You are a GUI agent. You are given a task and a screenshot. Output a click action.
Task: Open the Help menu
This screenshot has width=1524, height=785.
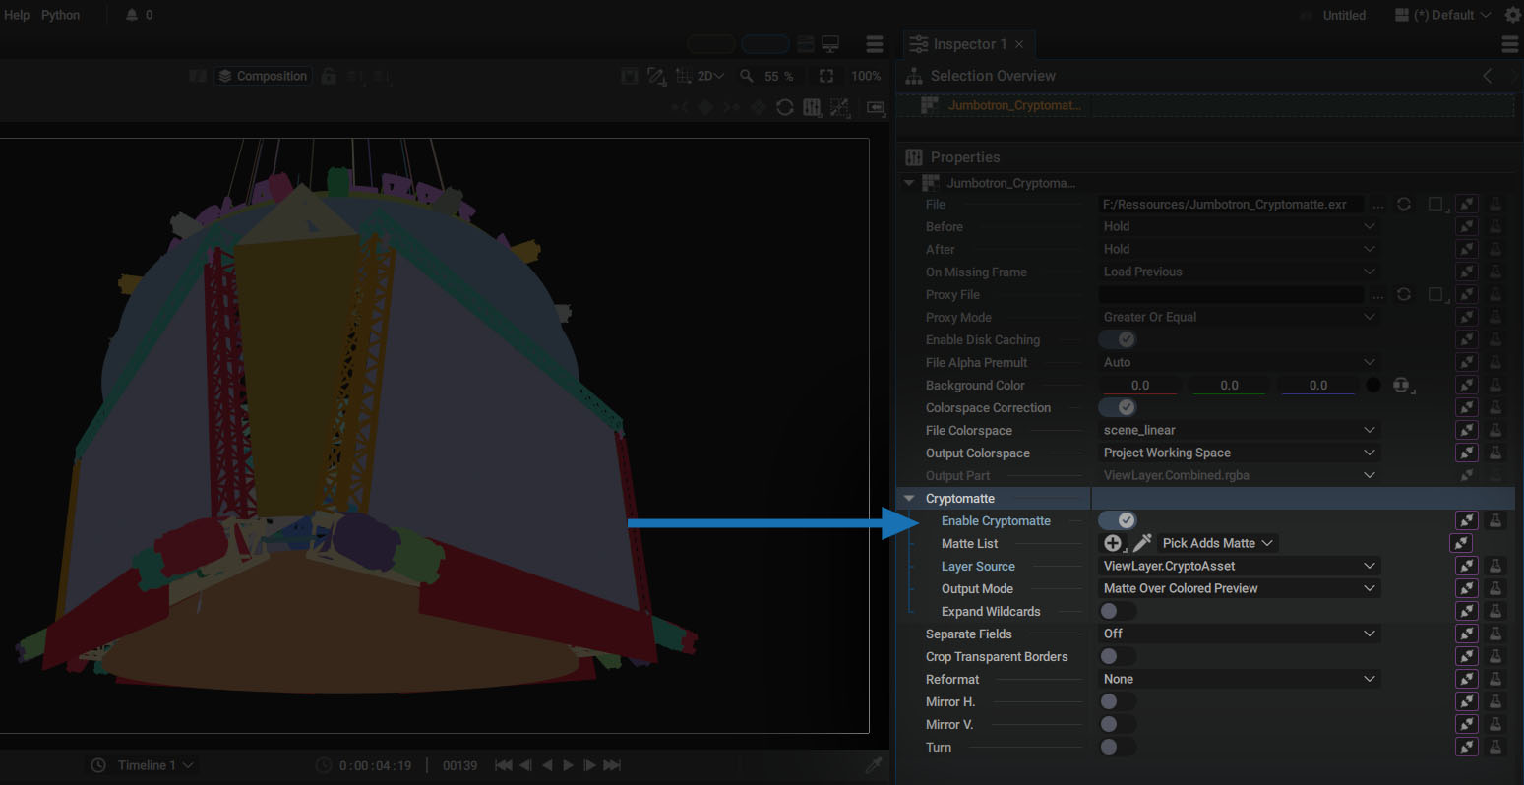[17, 15]
